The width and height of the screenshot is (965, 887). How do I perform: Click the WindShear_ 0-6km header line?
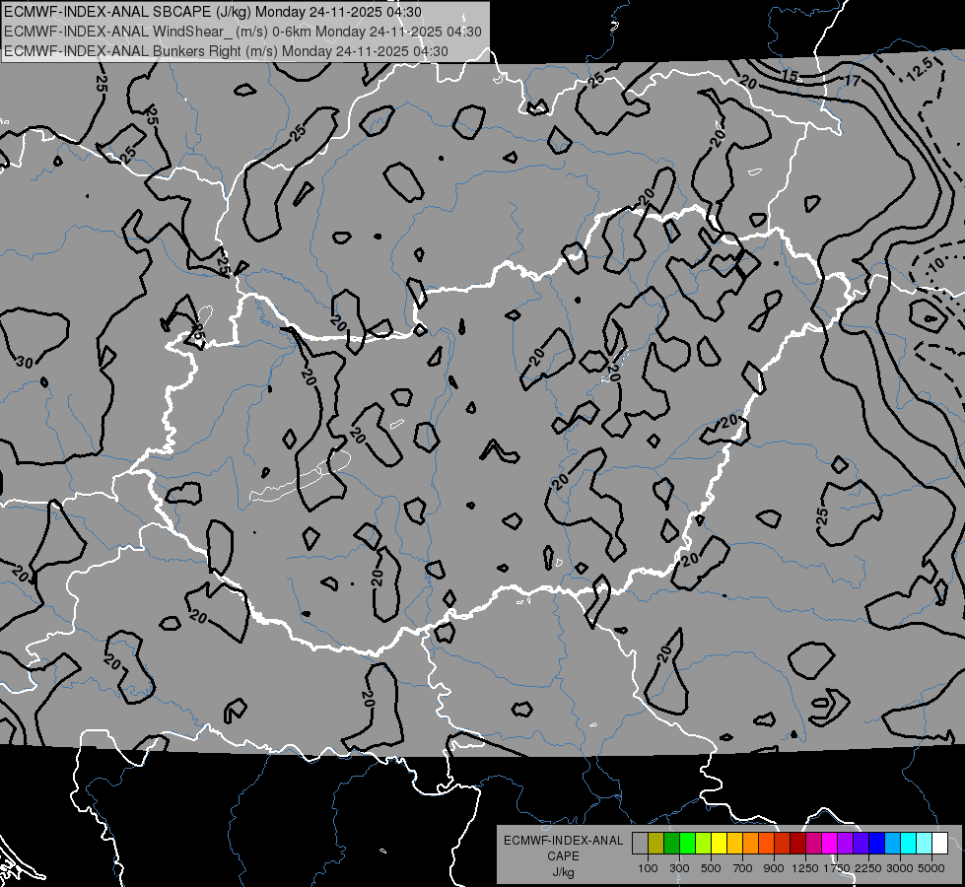point(242,32)
